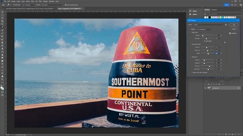This screenshot has width=243, height=136.
Task: Collapse the Tone and Detail section
Action: pyautogui.click(x=191, y=44)
